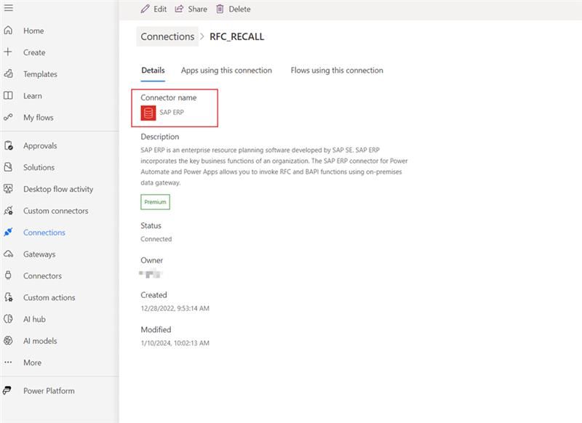The width and height of the screenshot is (582, 423).
Task: Open Gateways from sidebar
Action: 39,254
